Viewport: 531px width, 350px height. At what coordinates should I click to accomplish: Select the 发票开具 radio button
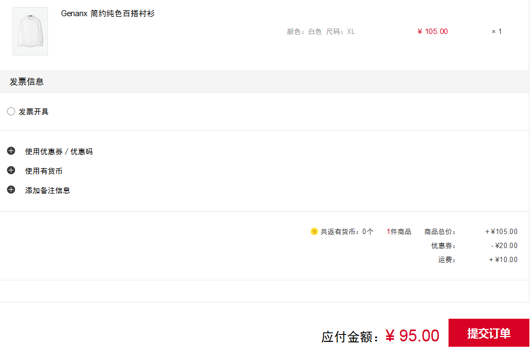click(x=11, y=112)
